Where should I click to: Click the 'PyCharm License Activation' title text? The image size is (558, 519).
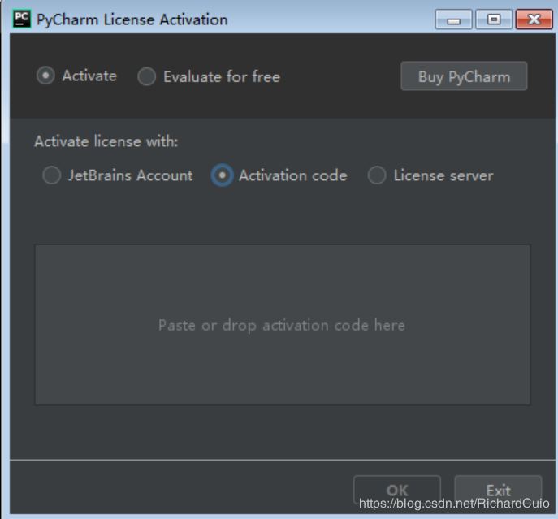[x=132, y=19]
